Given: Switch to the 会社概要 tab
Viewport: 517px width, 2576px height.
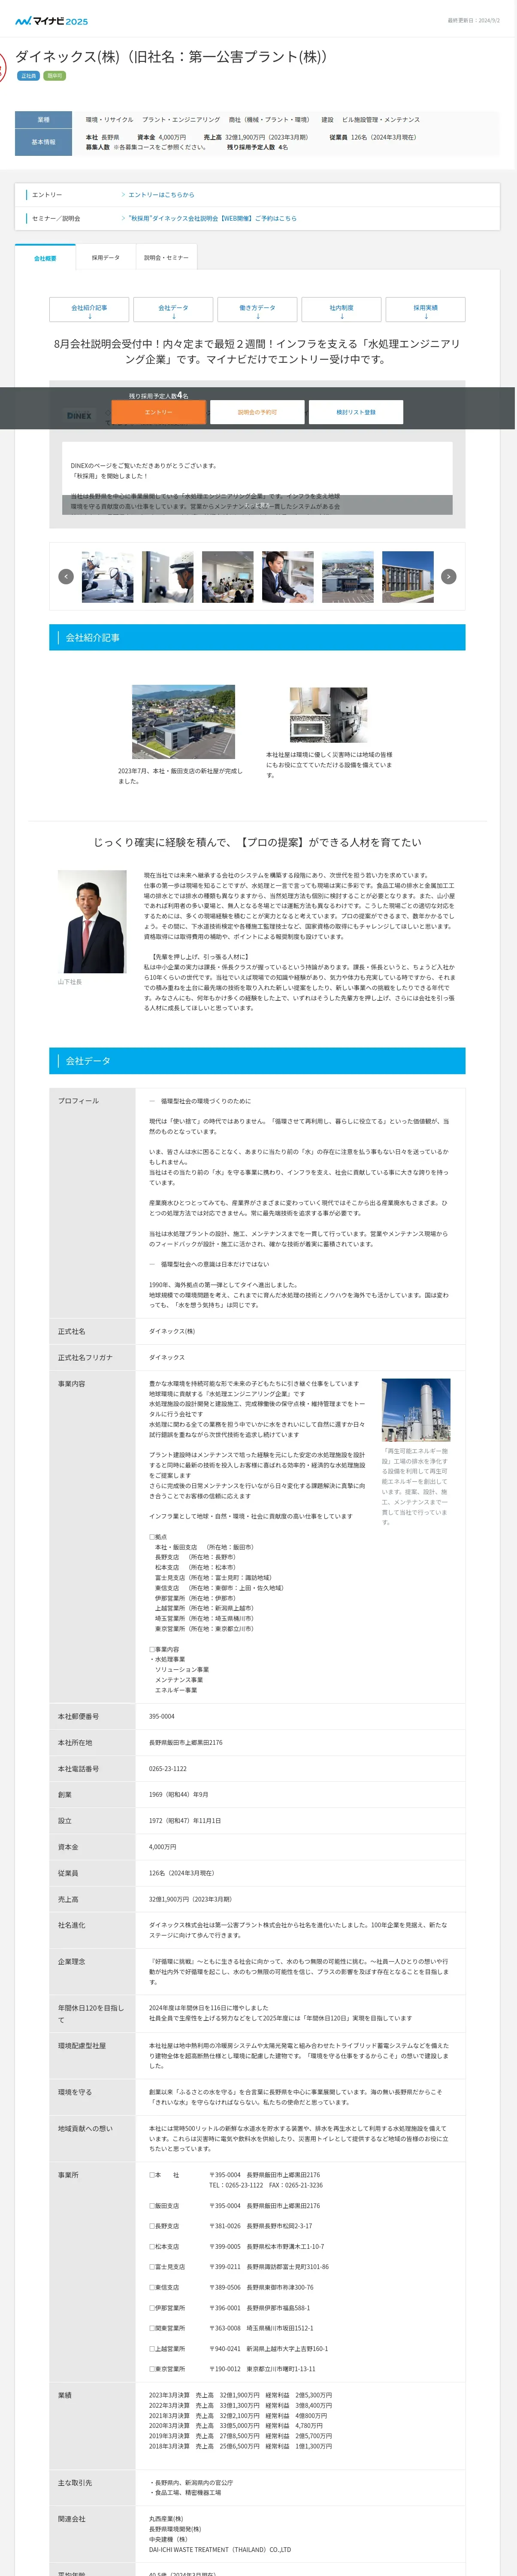Looking at the screenshot, I should pyautogui.click(x=45, y=258).
